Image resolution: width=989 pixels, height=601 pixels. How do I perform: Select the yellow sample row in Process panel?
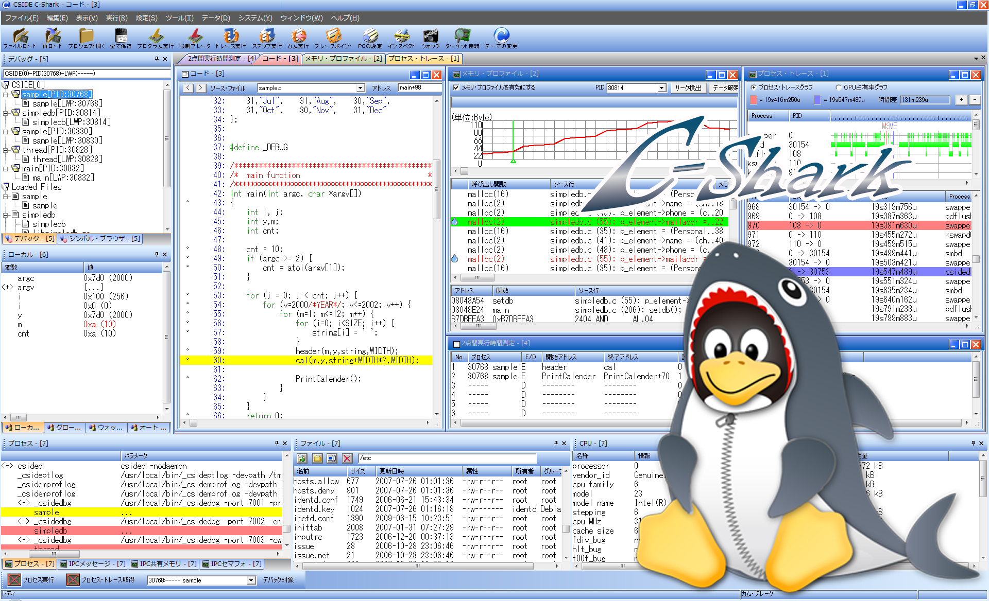coord(141,512)
